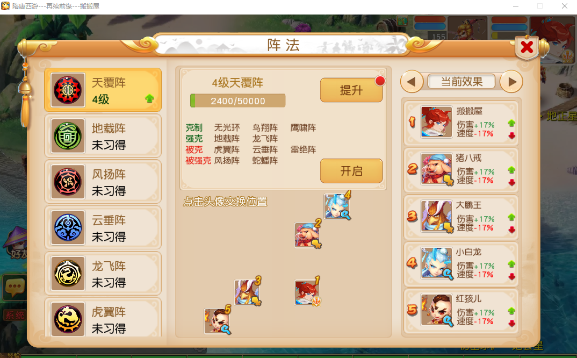Click the 开启 activate button
Viewport: 577px width, 358px height.
click(x=351, y=171)
